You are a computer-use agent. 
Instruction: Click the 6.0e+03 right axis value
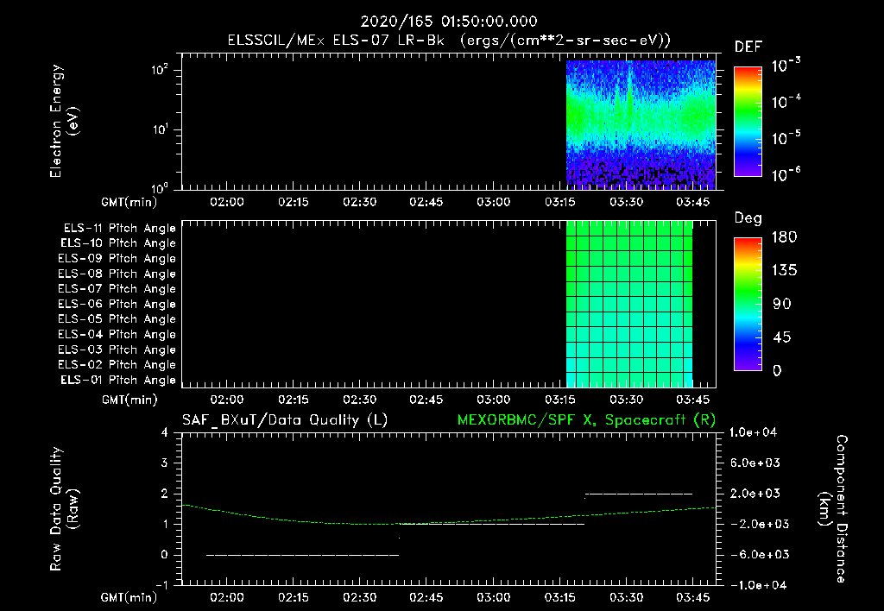[755, 463]
